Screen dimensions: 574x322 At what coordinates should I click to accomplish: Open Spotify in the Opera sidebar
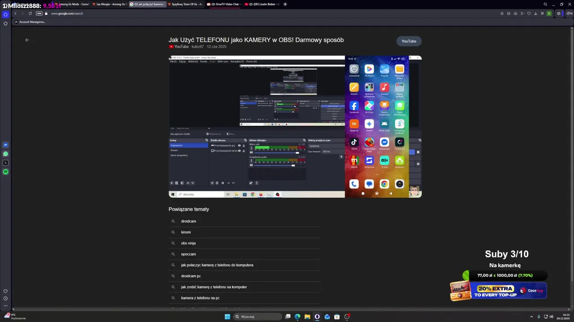point(5,172)
